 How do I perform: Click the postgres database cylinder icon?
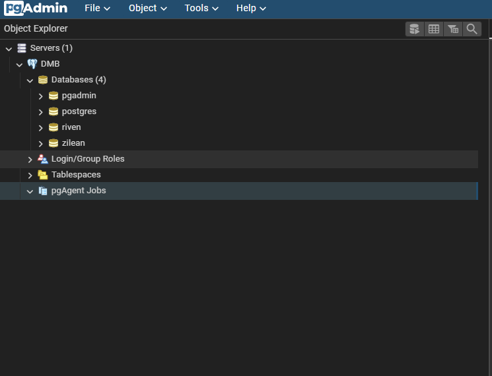tap(53, 111)
